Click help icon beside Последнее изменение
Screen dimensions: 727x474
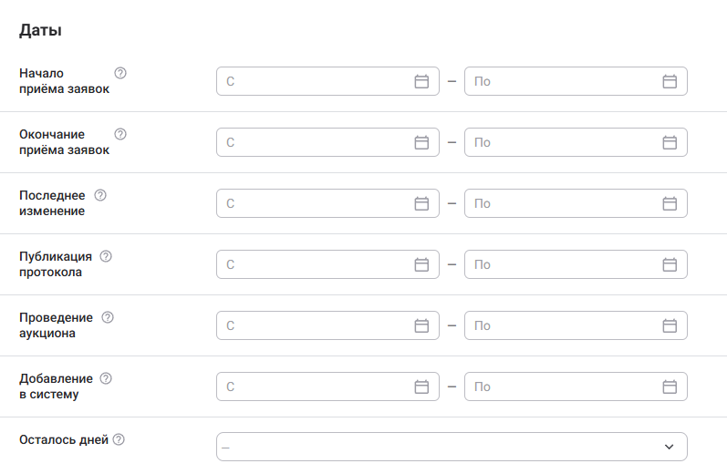[x=101, y=195]
